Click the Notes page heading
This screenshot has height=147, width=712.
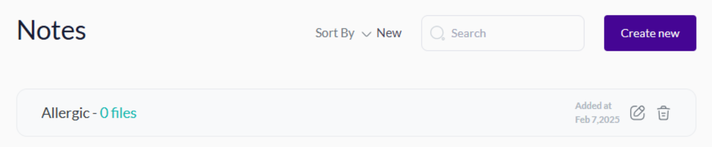click(x=51, y=30)
